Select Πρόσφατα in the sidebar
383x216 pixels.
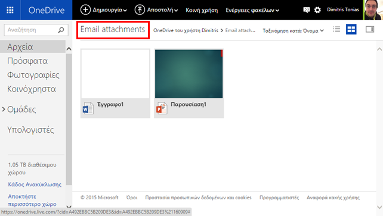click(x=27, y=61)
